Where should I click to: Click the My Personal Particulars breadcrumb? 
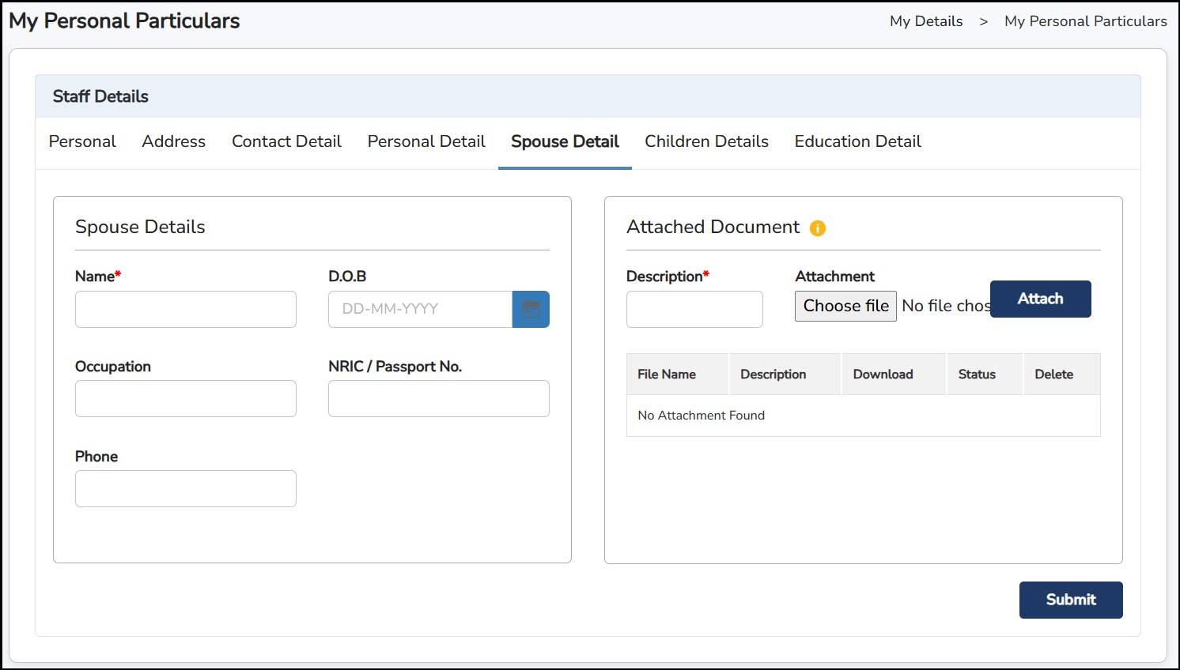click(1085, 21)
